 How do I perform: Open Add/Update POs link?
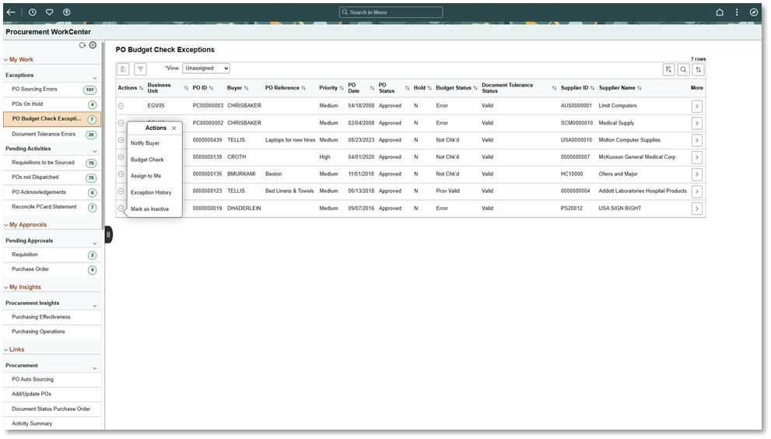[x=31, y=394]
